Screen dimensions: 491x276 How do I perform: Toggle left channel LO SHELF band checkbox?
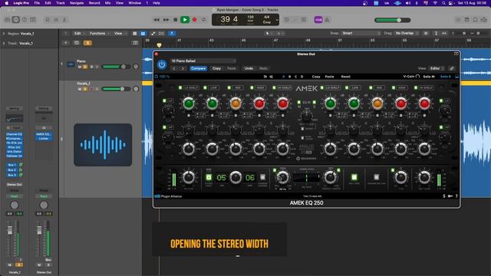180,87
